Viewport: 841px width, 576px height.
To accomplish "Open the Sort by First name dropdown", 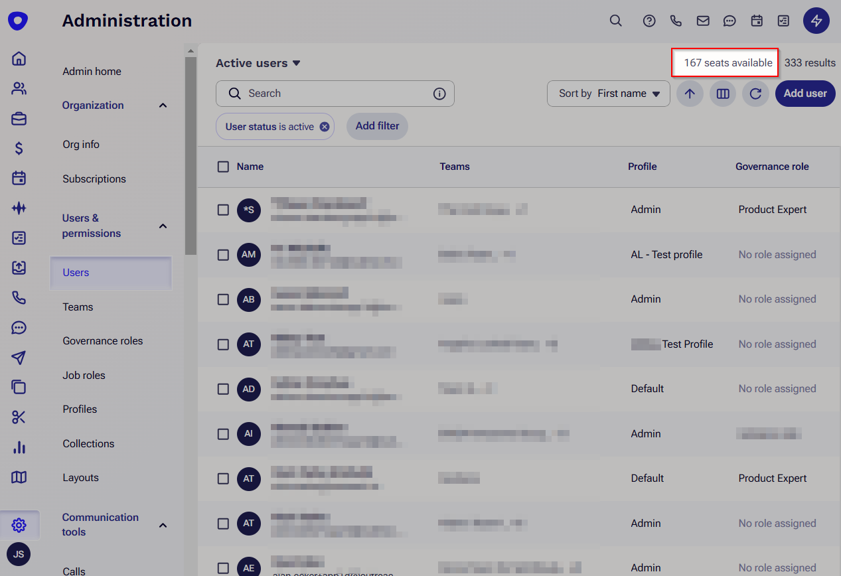I will click(x=609, y=94).
